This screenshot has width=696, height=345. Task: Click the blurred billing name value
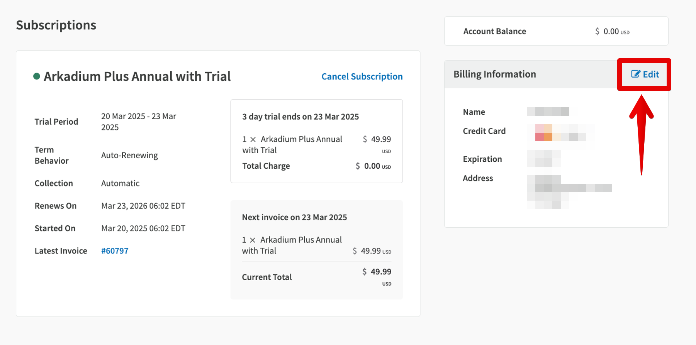(548, 112)
